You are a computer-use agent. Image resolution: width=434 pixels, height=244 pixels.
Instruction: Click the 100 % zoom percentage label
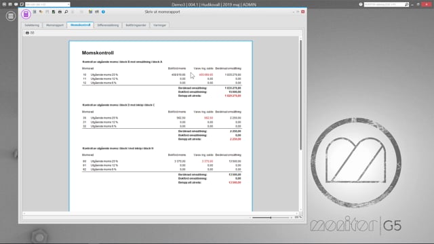[x=298, y=218]
